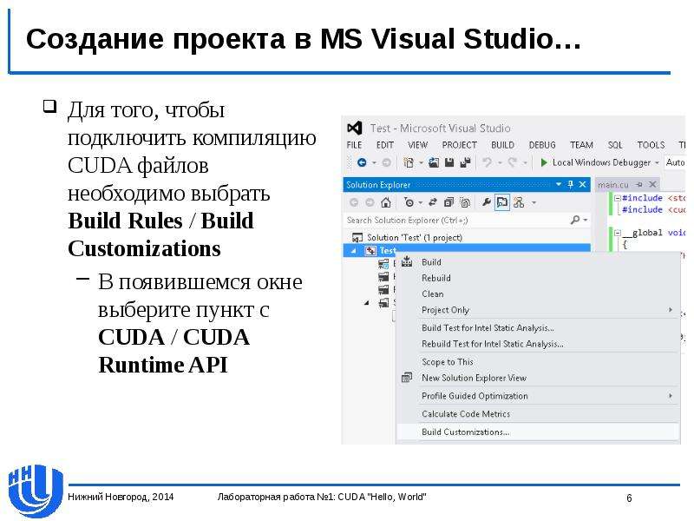Open the Local Windows Debugger dropdown arrow
The image size is (694, 521).
click(x=657, y=162)
